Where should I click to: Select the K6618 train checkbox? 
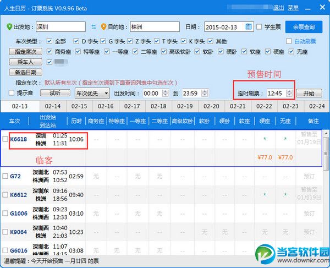point(5,139)
